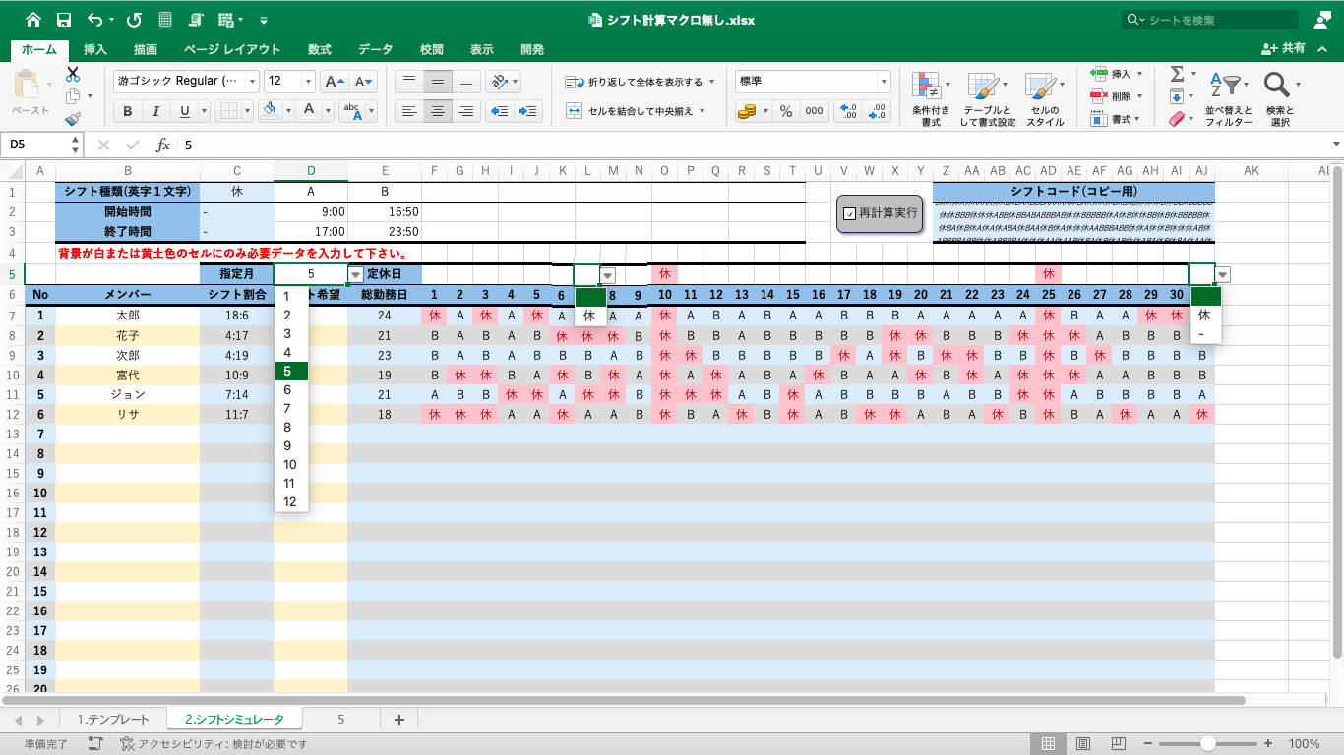Click the 共有 share button

coord(1286,48)
